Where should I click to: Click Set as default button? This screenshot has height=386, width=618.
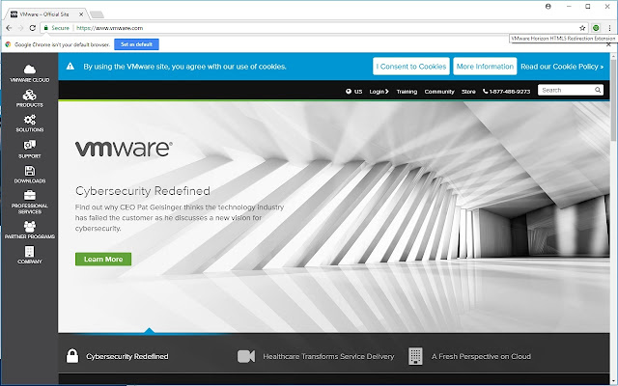click(x=136, y=44)
